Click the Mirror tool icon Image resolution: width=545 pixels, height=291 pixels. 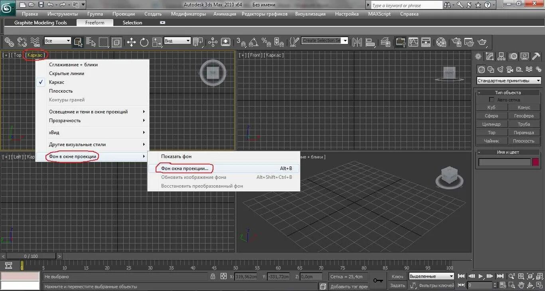coord(357,42)
